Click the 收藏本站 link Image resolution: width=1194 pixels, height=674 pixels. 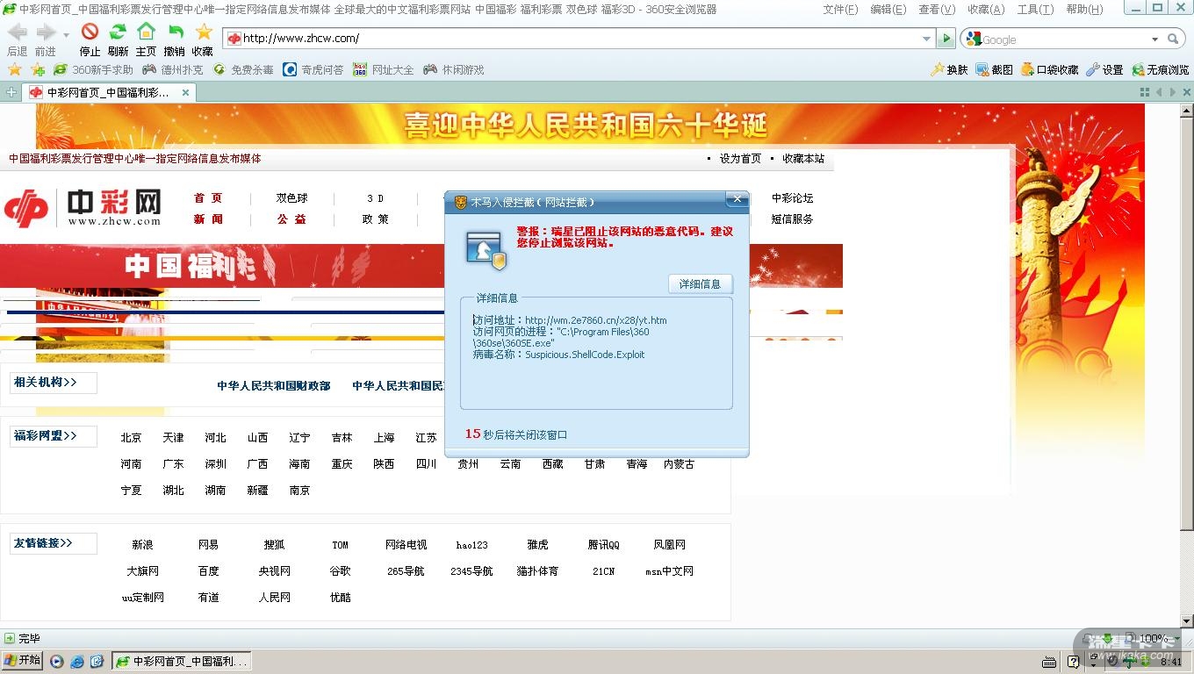click(803, 159)
